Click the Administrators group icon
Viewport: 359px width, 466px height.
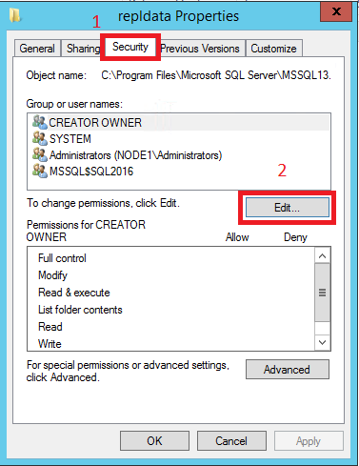pos(40,155)
